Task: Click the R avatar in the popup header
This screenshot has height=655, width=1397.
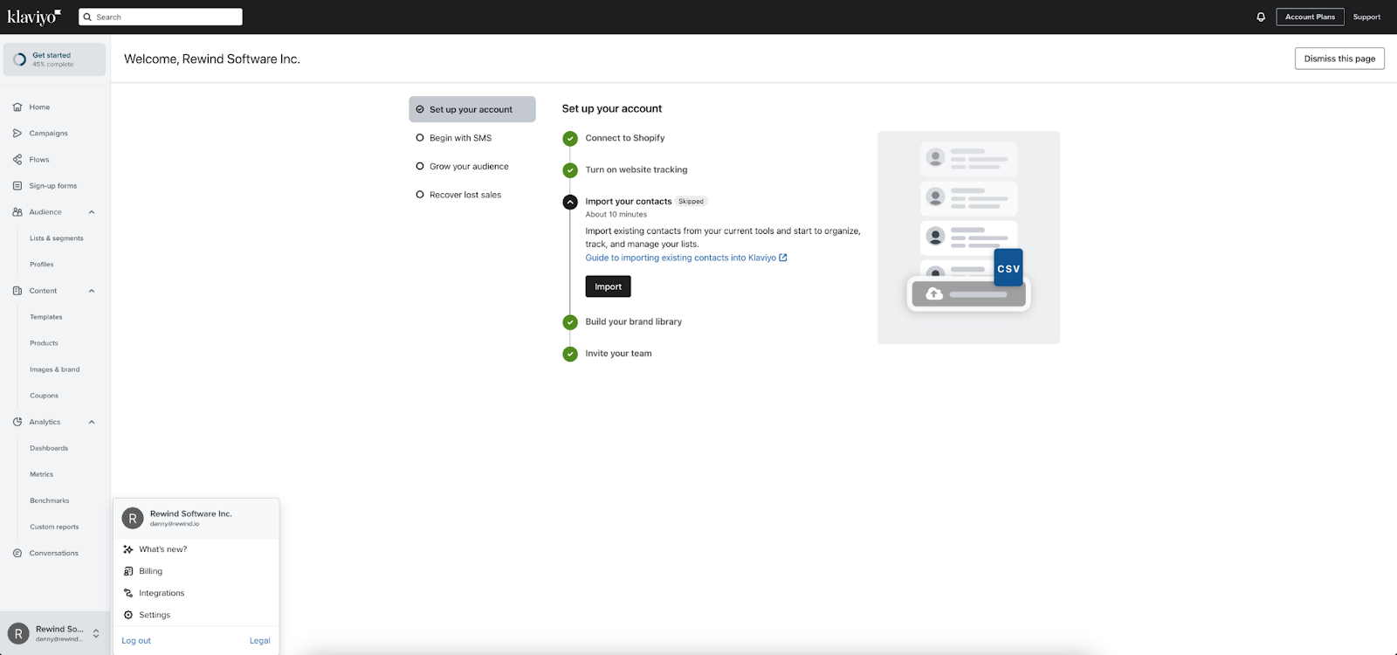Action: click(133, 518)
